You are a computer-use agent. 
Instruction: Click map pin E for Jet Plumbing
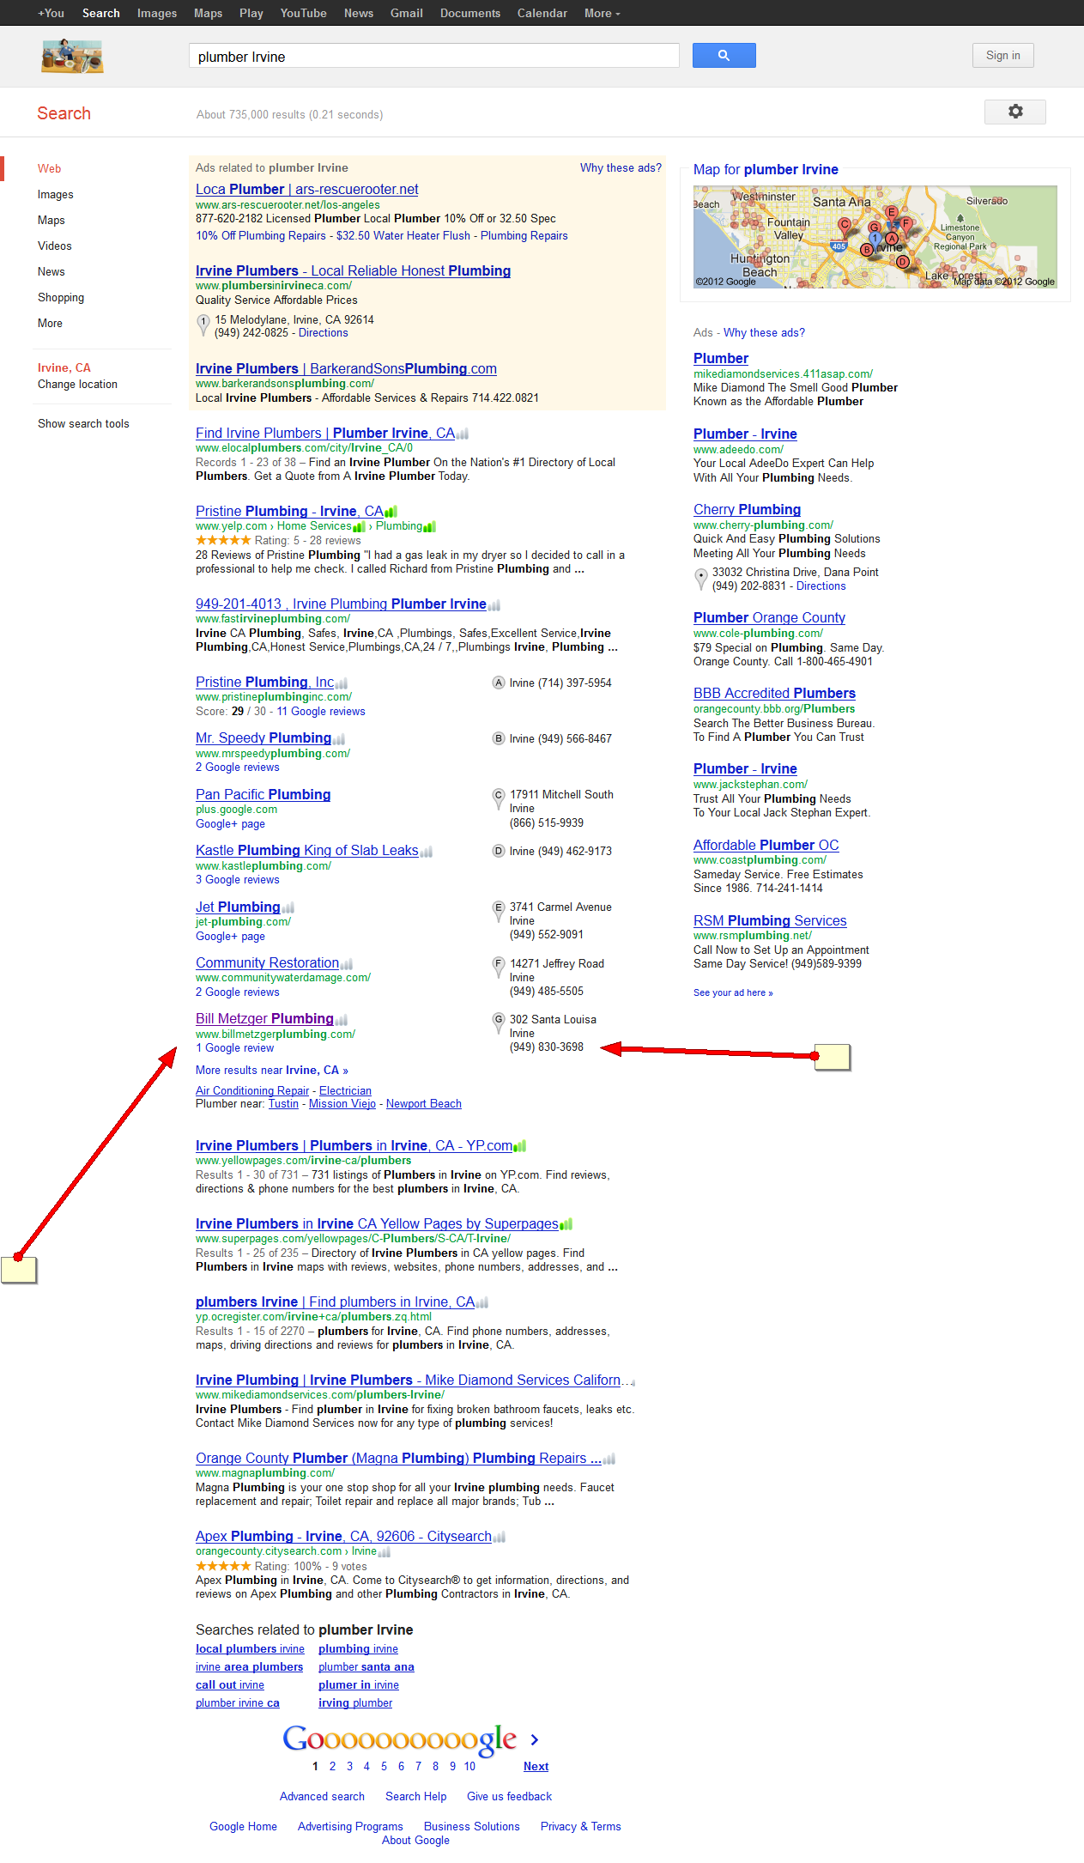point(498,911)
